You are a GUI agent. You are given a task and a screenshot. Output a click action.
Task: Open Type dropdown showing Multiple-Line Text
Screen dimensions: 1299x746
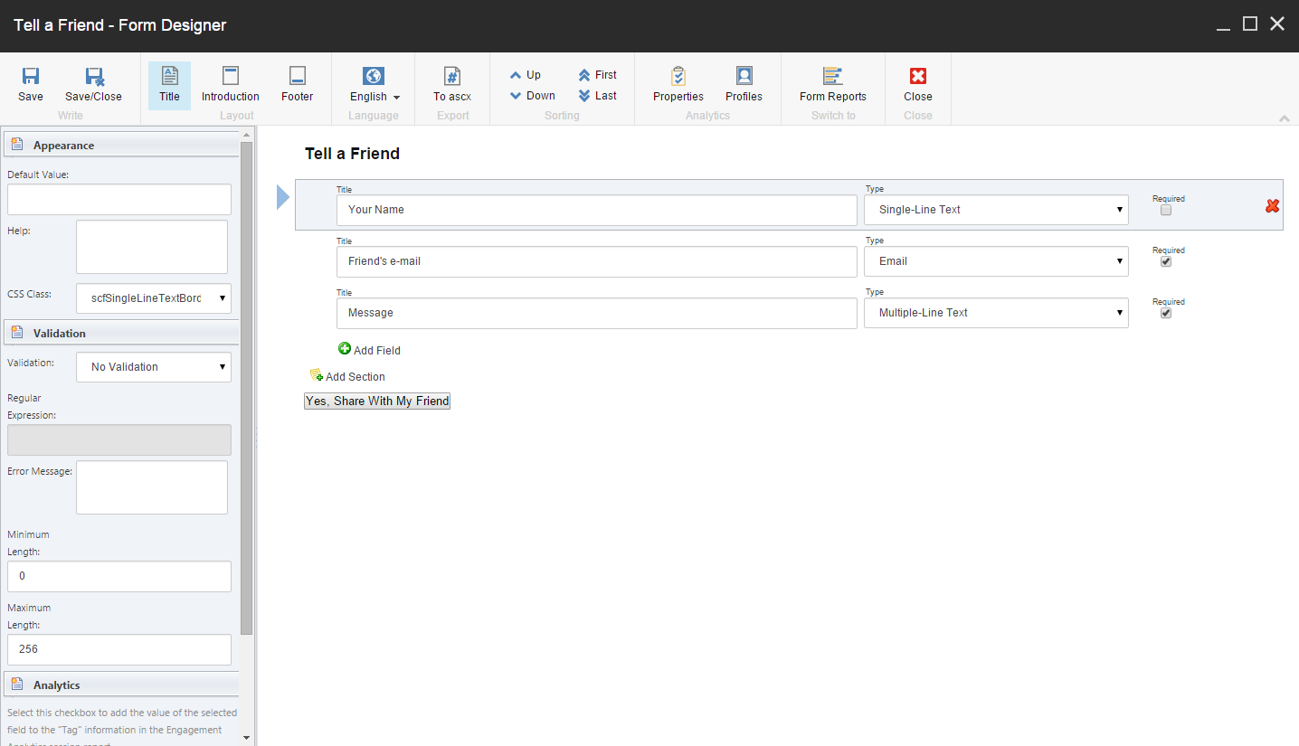[996, 313]
